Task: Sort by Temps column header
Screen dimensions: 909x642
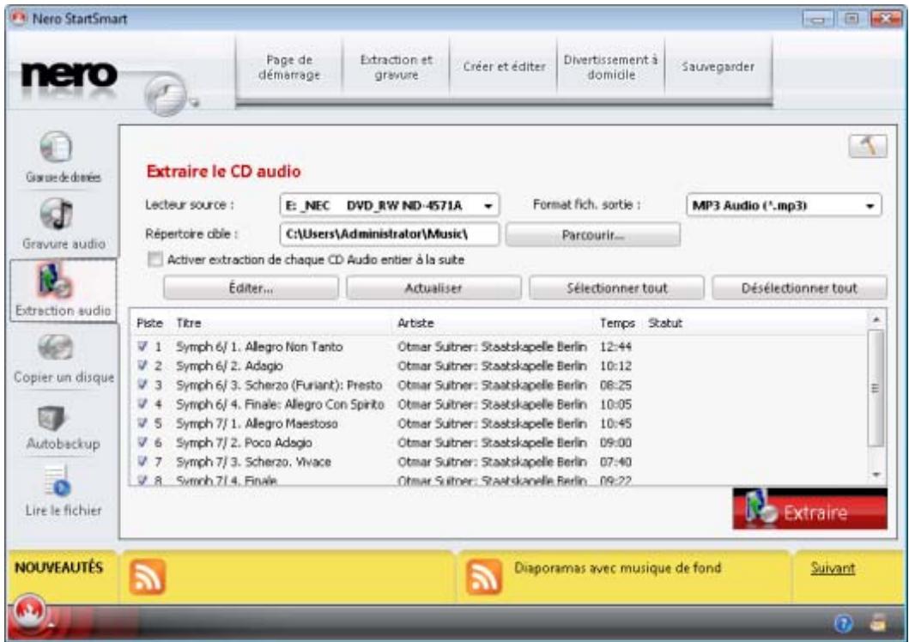Action: [x=617, y=324]
